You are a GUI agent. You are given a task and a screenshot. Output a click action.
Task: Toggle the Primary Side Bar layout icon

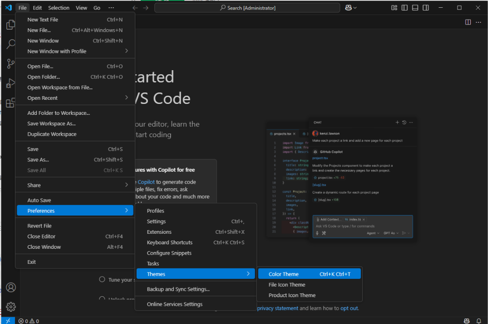405,8
